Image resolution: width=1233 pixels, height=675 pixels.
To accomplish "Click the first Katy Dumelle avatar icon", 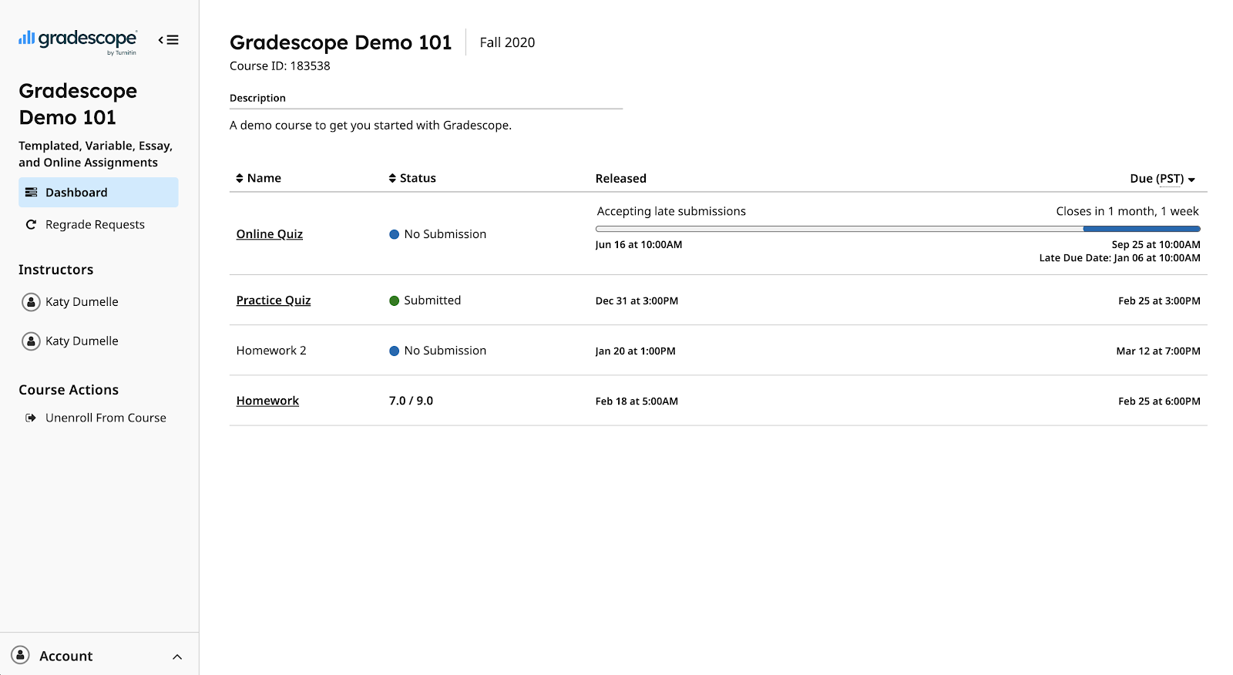I will pyautogui.click(x=31, y=302).
